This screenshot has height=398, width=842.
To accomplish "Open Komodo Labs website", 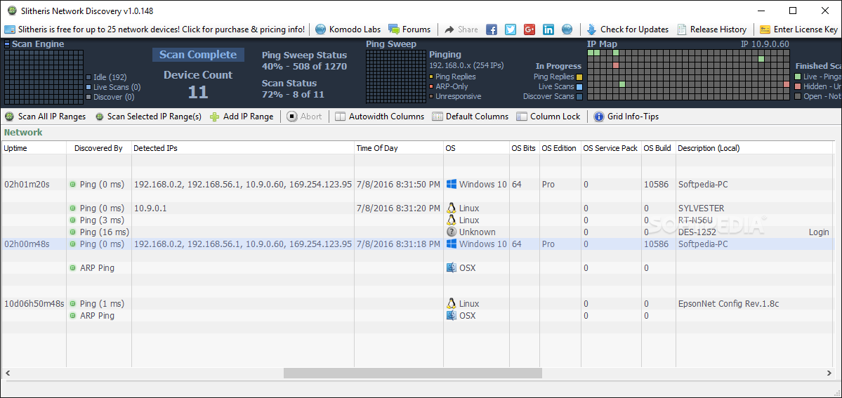I will tap(348, 29).
